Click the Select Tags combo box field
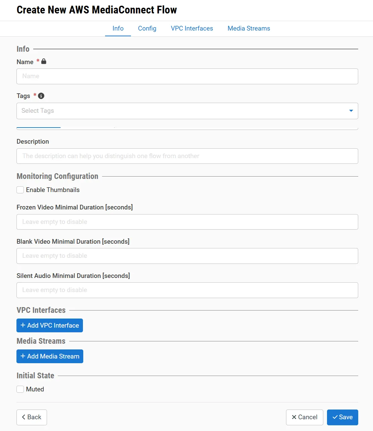Image resolution: width=373 pixels, height=431 pixels. click(187, 111)
